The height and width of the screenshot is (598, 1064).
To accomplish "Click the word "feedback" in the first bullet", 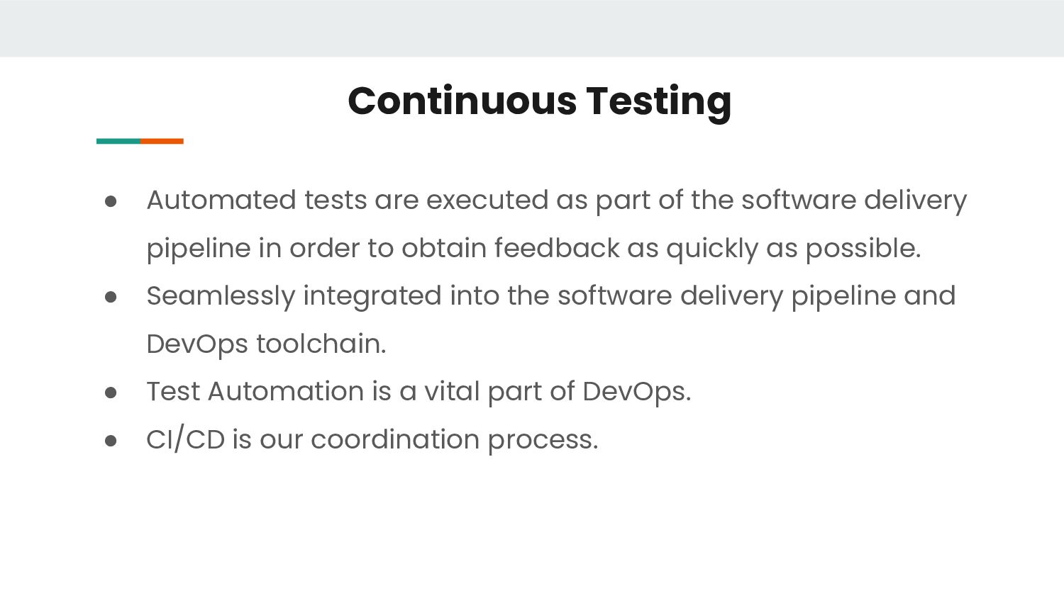I will (x=556, y=248).
